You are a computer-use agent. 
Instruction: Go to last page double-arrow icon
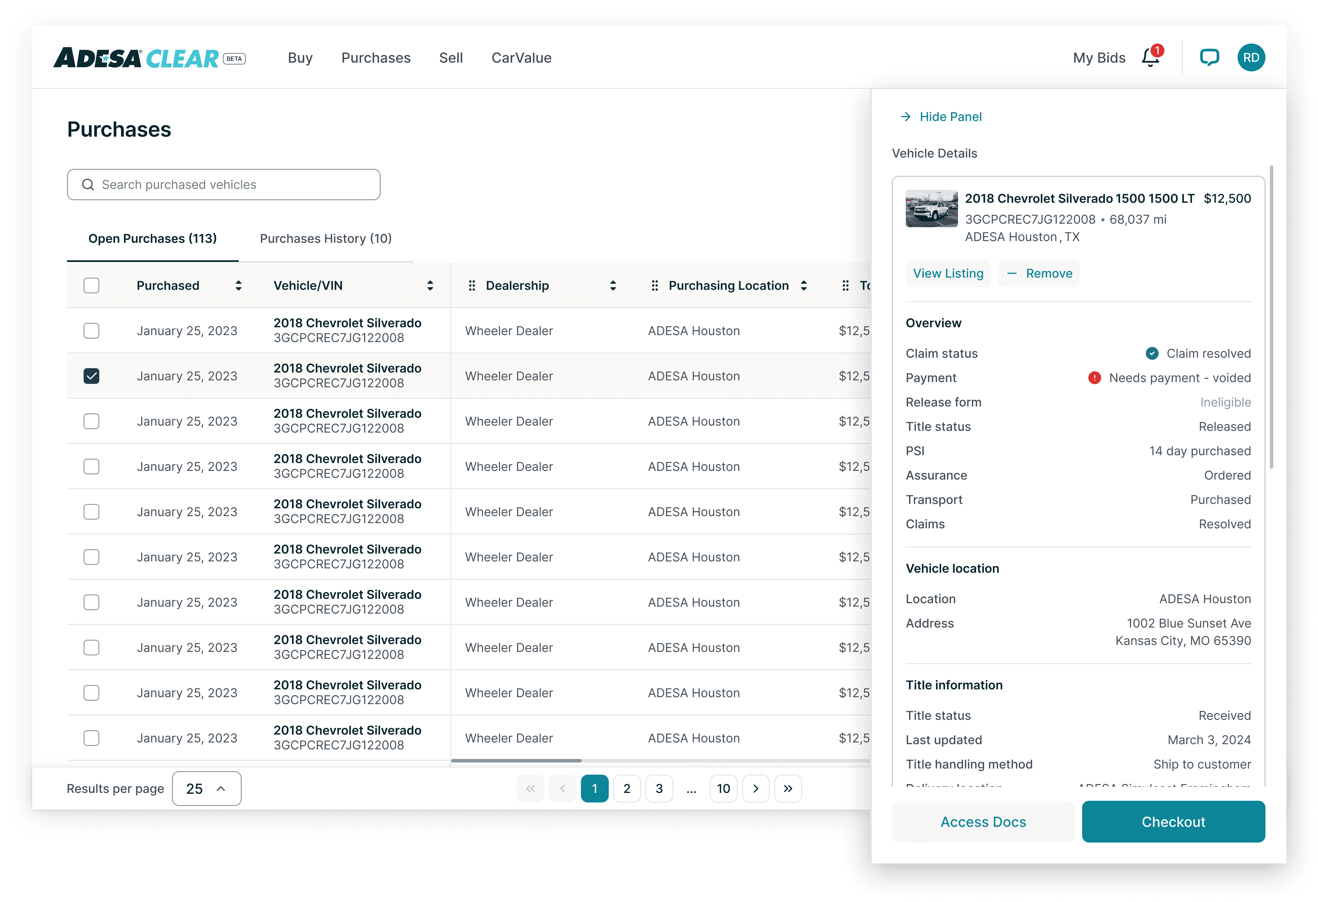788,789
